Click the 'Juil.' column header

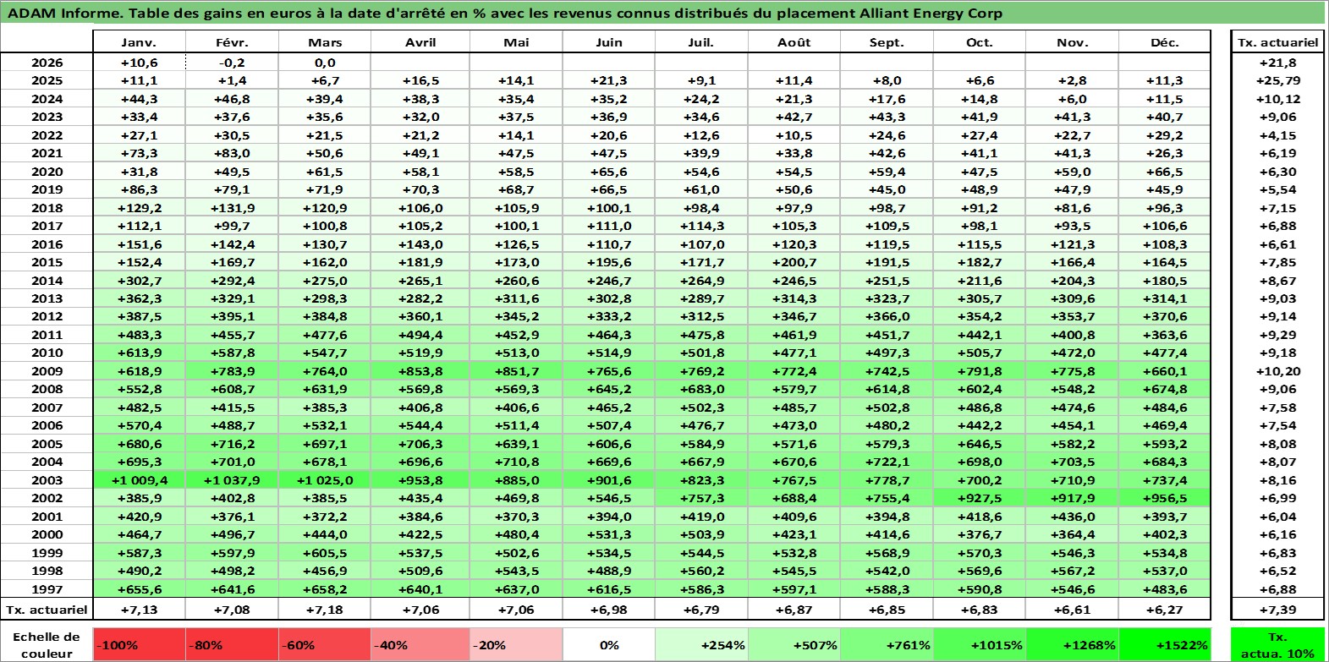point(701,42)
